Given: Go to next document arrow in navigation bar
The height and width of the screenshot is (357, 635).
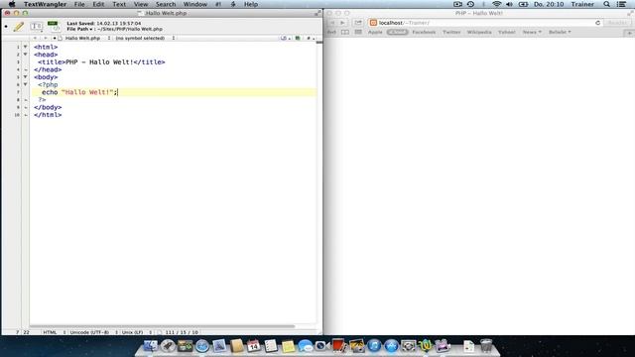Looking at the screenshot, I should (45, 38).
